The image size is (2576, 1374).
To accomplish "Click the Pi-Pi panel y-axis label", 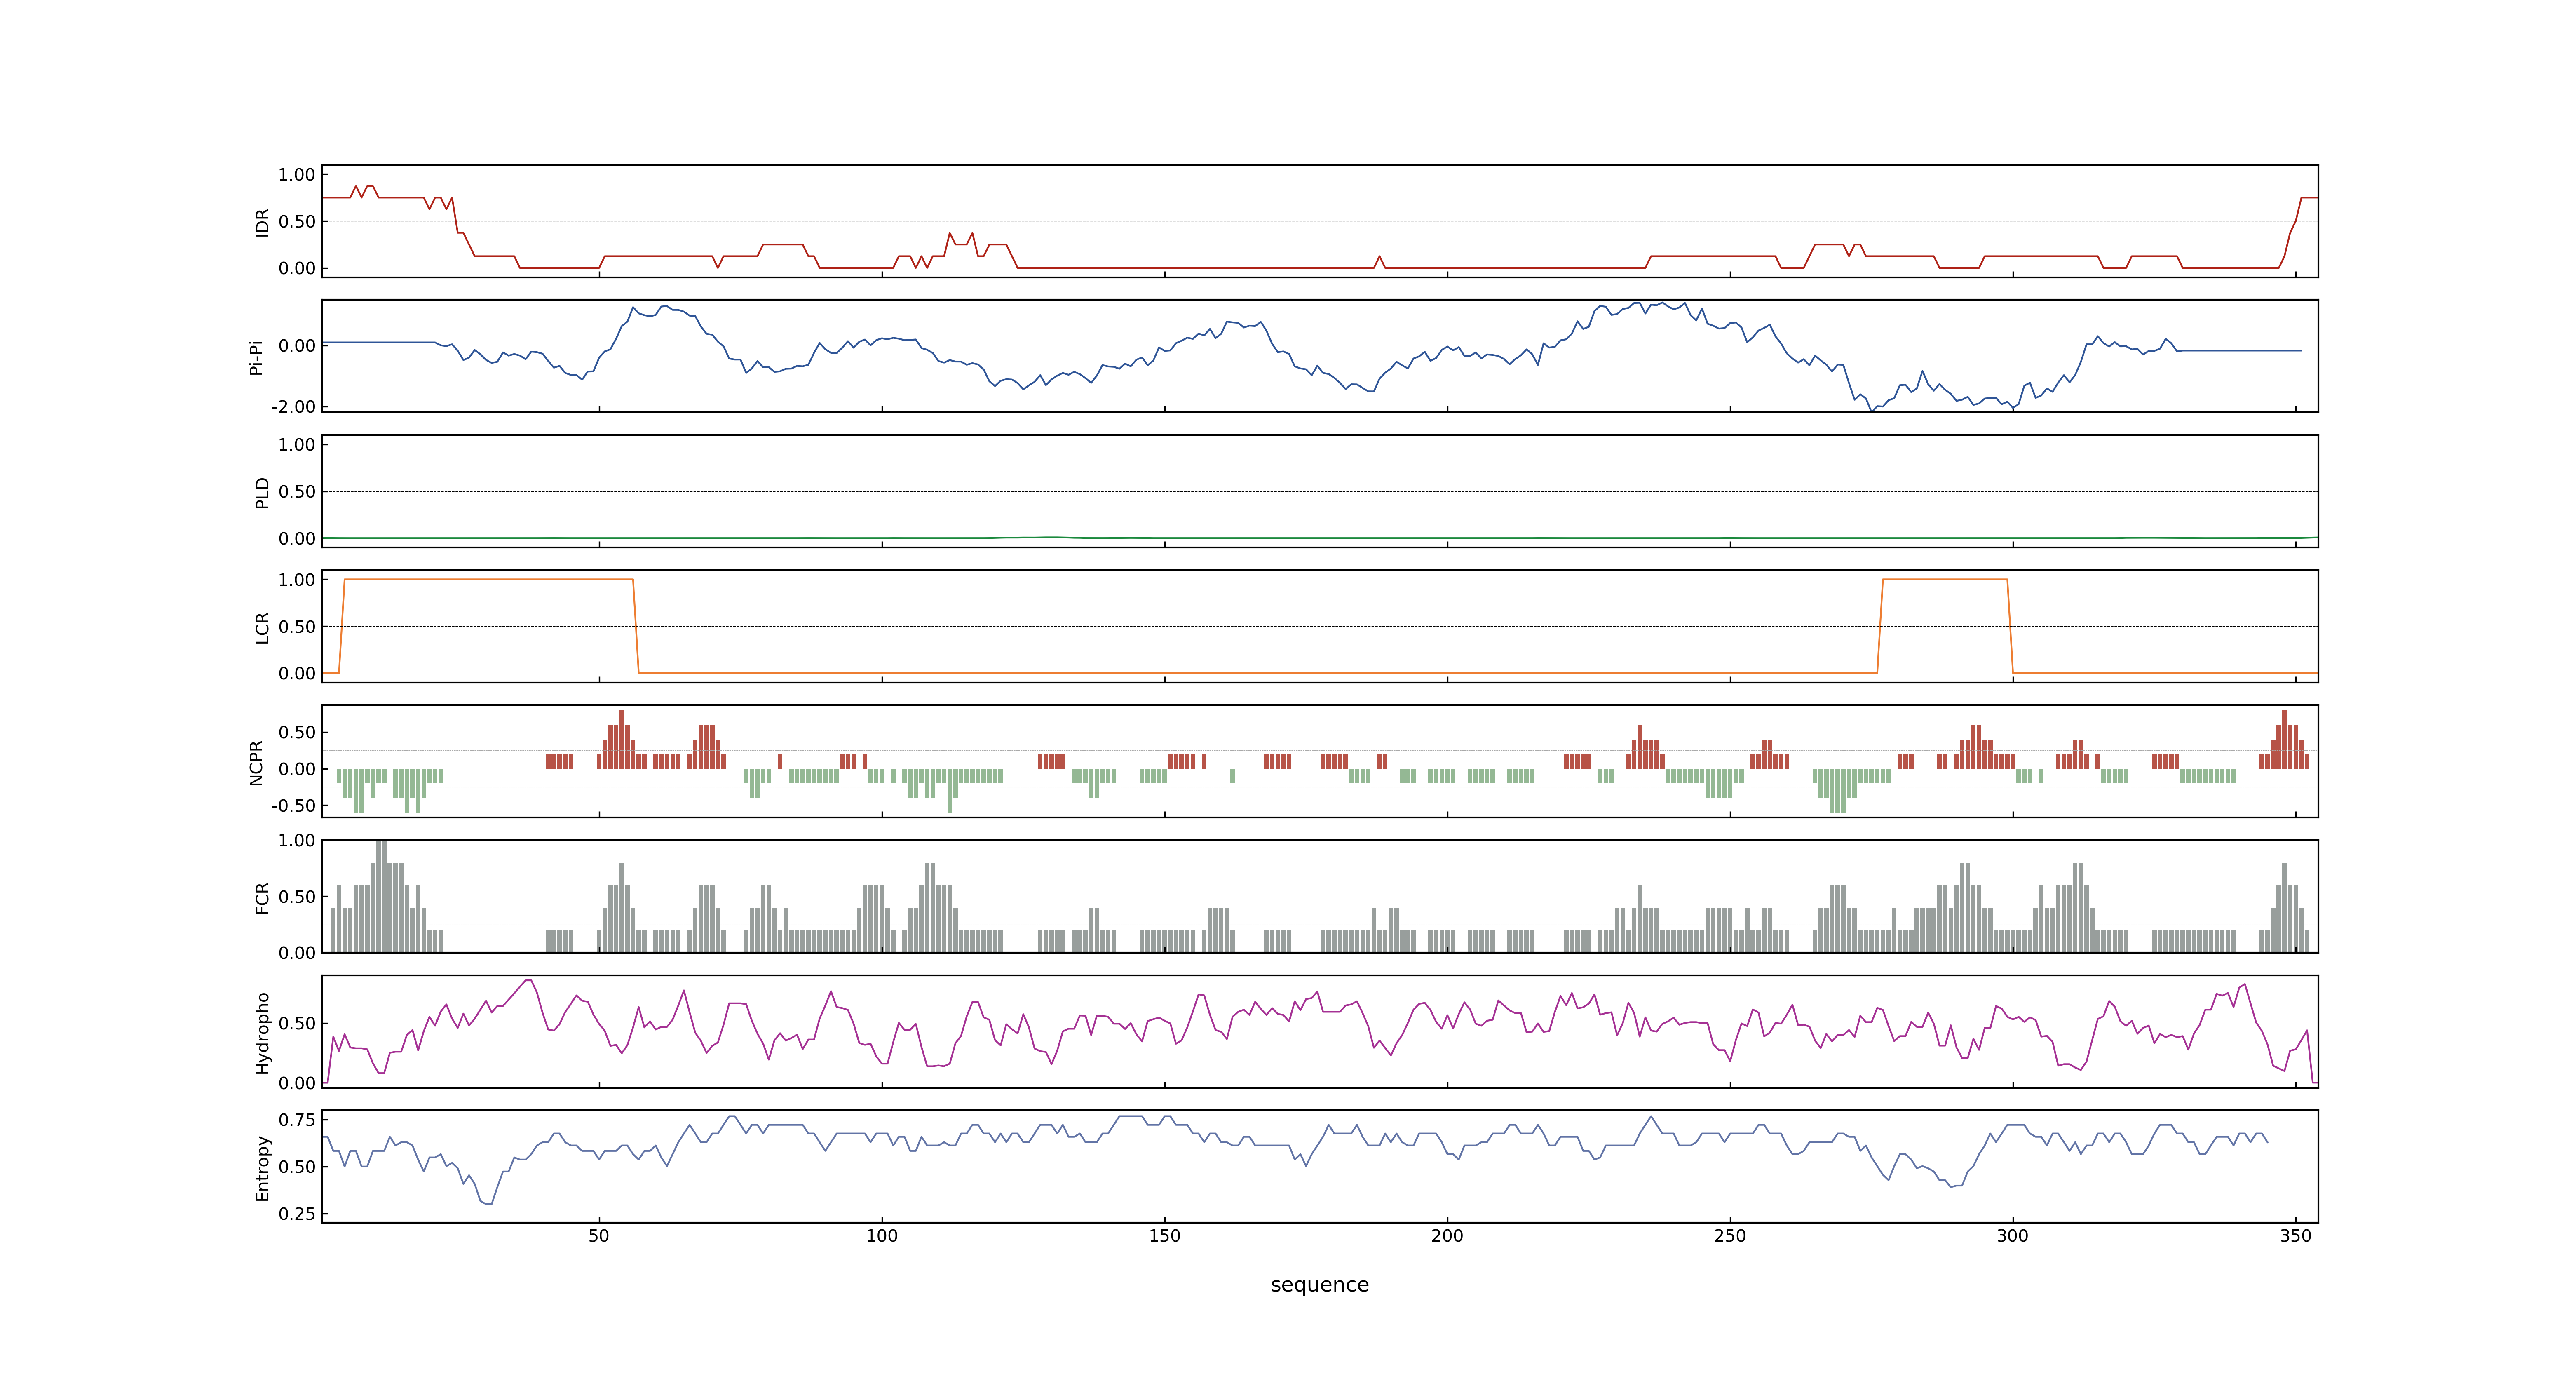I will [256, 357].
